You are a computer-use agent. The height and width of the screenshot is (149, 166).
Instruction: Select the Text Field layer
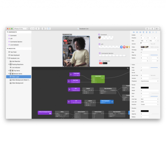pos(13,52)
